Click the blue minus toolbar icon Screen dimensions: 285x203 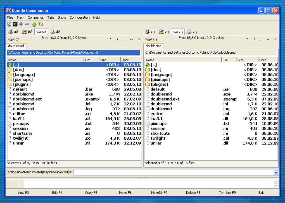point(27,24)
